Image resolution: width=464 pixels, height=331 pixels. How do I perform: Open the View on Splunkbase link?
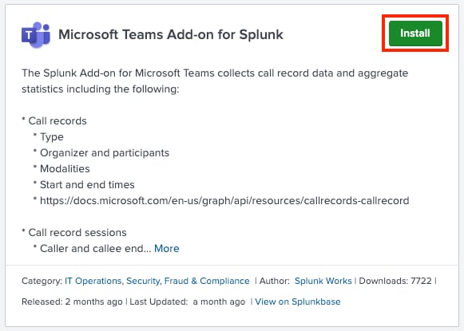[298, 301]
